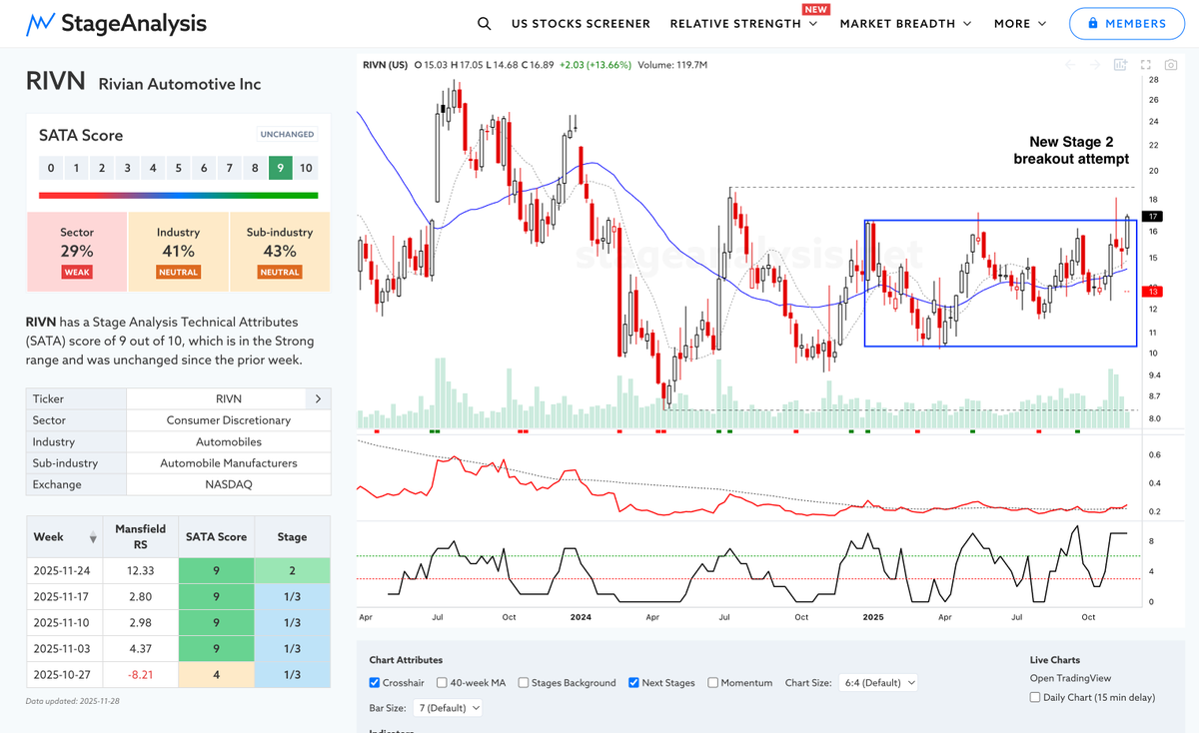The height and width of the screenshot is (733, 1199).
Task: Take chart snapshot with camera icon
Action: coord(1171,65)
